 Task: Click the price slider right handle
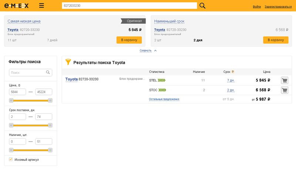(50, 101)
